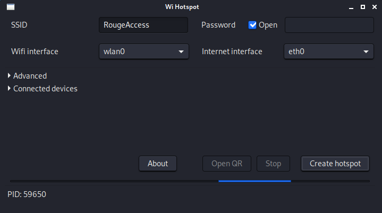Open the Wifi interface wlan0 dropdown
The height and width of the screenshot is (213, 382).
tap(143, 52)
